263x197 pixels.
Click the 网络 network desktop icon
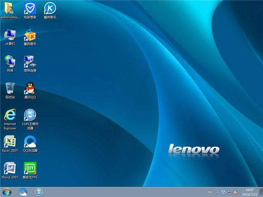10,62
